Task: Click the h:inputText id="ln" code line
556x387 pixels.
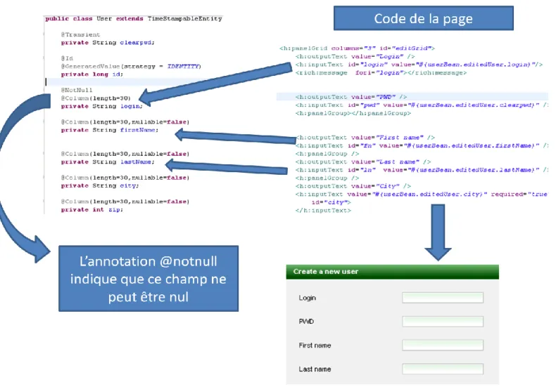Action: 422,170
